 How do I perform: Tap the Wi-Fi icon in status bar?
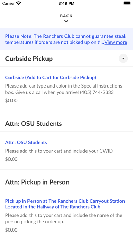(19, 3)
